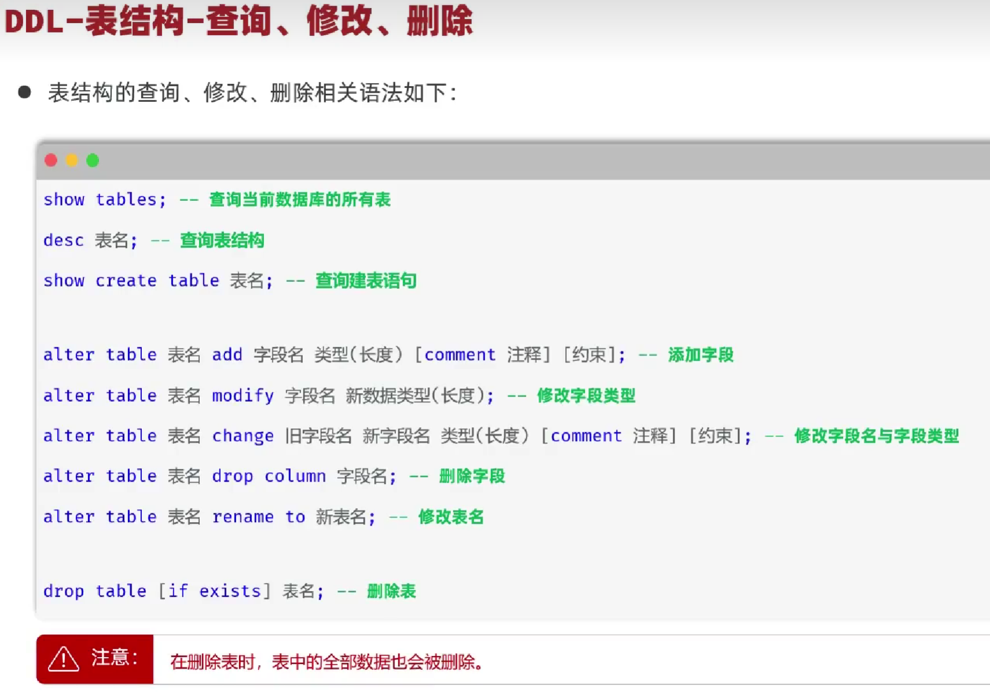
Task: Click the warning text "在删除表时,表中的全部数据也会被删除。"
Action: pos(327,662)
